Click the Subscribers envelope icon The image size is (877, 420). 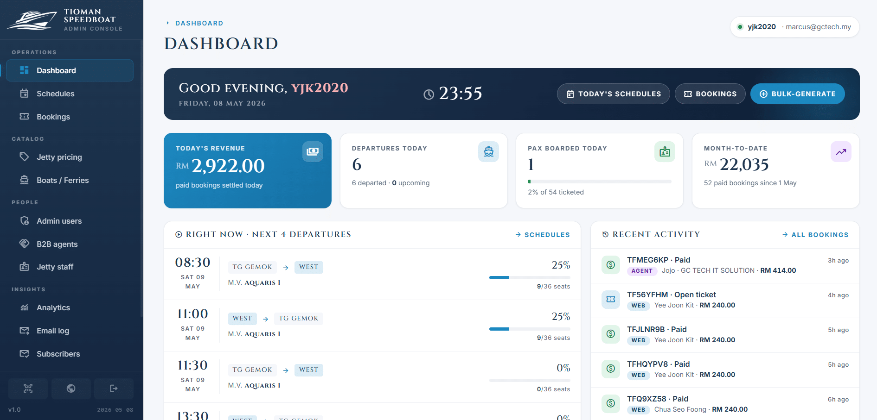coord(25,353)
